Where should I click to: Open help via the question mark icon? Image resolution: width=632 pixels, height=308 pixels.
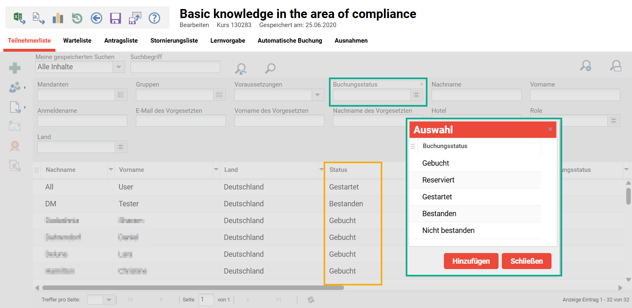point(154,18)
